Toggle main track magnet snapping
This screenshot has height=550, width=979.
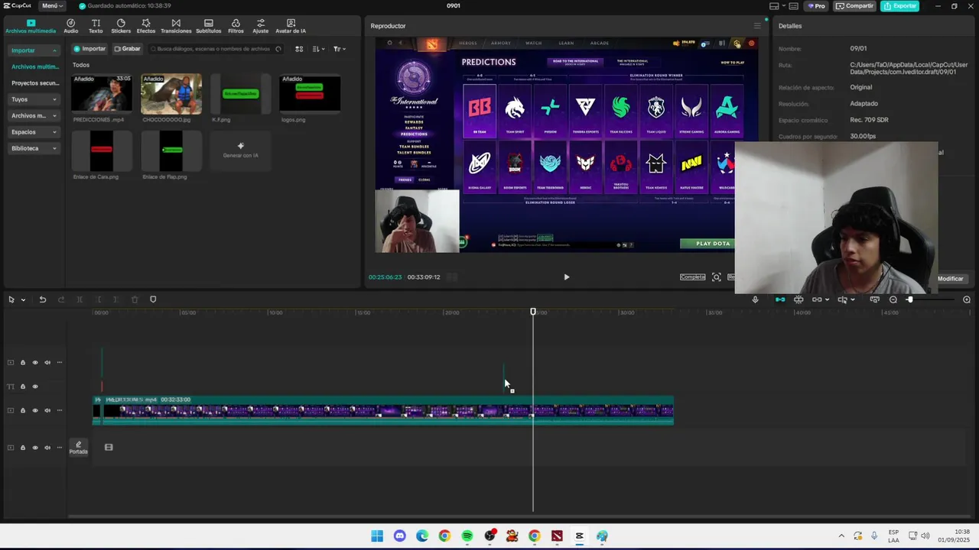(780, 299)
